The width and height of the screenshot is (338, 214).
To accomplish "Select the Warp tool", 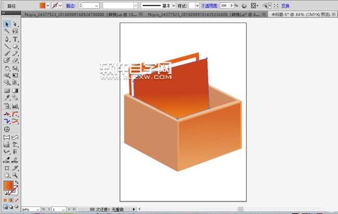I will coord(7,75).
